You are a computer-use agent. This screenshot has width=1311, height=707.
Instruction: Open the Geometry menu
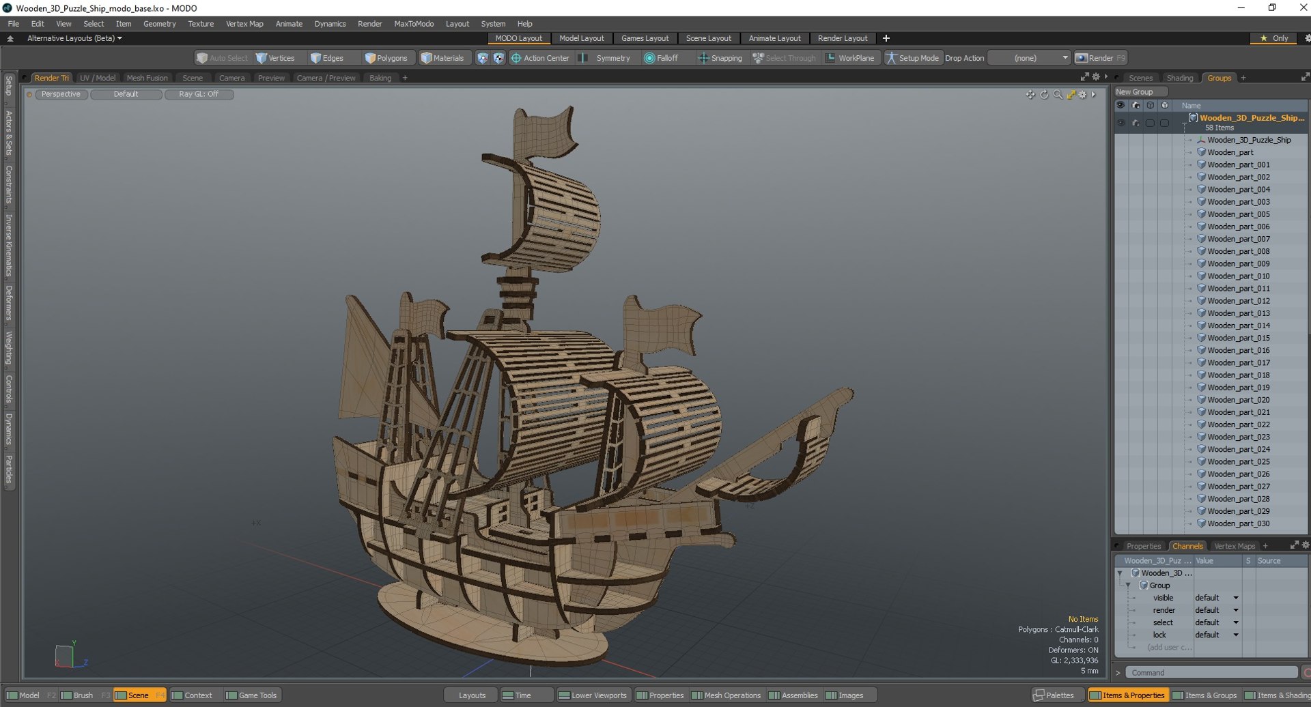point(159,23)
